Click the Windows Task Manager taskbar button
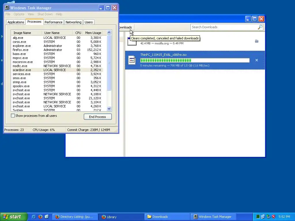This screenshot has width=295, height=221. tap(213, 217)
